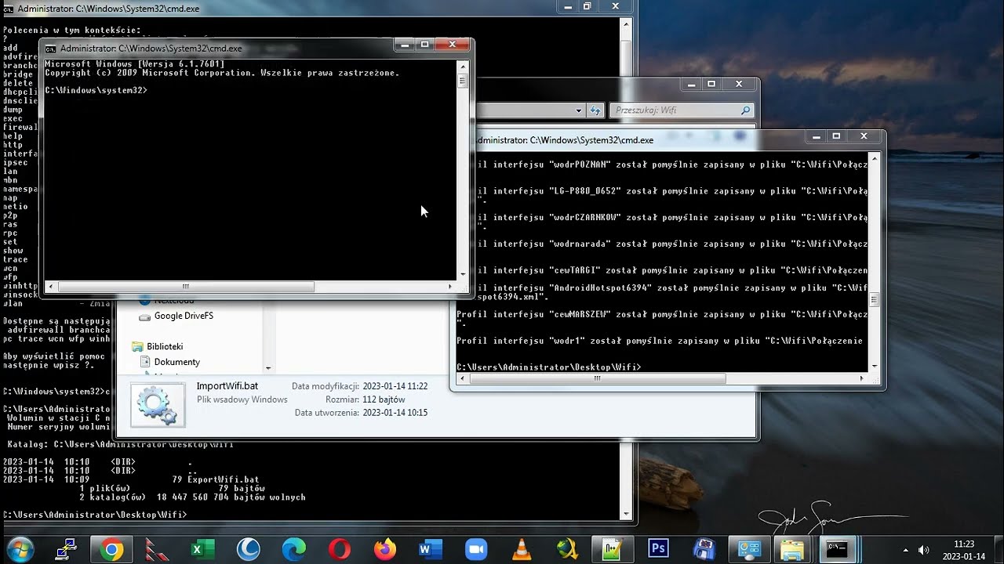Open the network computers icon on taskbar
Screen dimensions: 1004x564
pyautogui.click(x=66, y=550)
